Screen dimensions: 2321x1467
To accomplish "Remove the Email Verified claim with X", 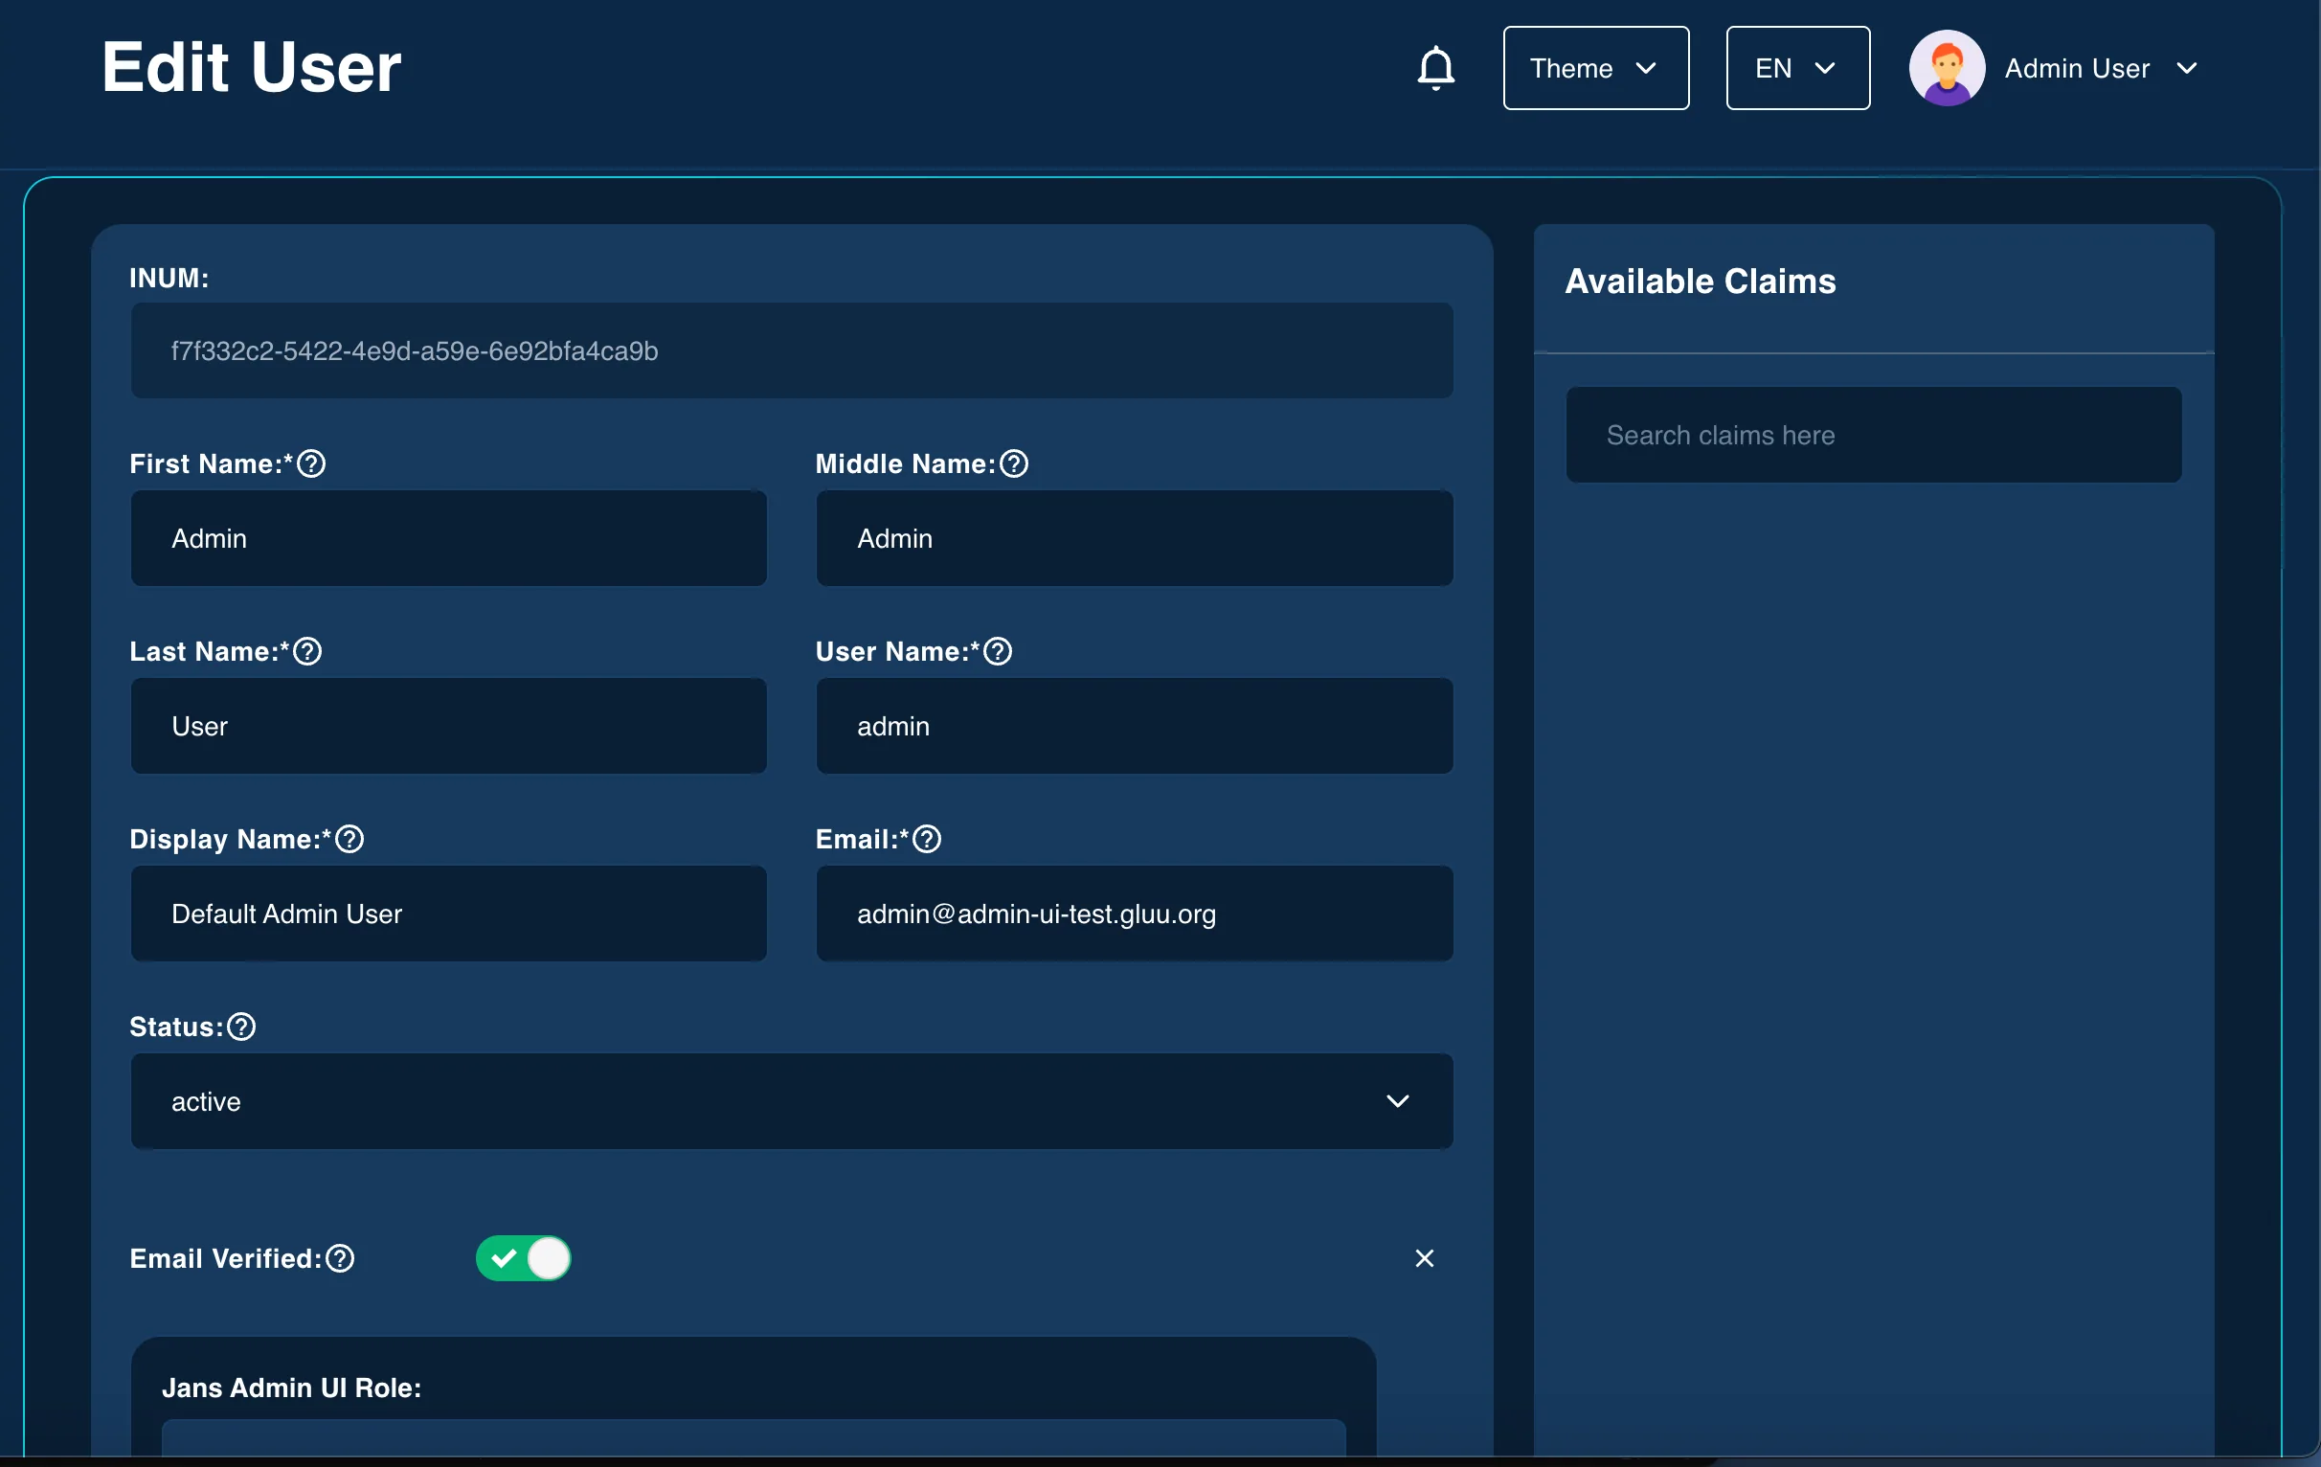I will tap(1425, 1259).
